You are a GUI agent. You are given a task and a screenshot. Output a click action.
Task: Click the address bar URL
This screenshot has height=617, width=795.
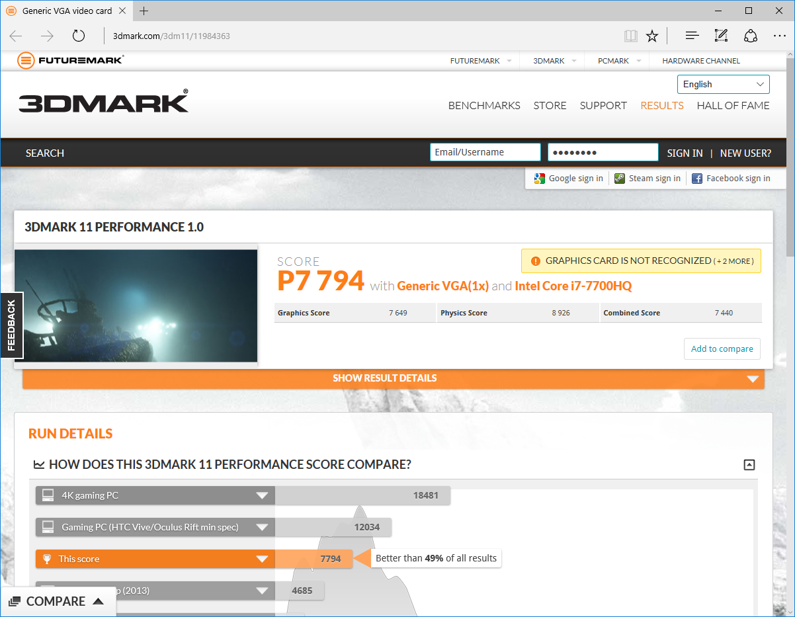tap(171, 36)
